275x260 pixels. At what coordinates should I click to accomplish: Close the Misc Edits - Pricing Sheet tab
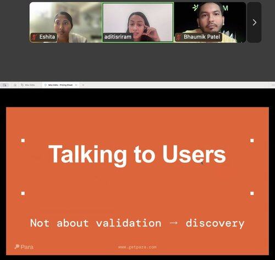coord(76,85)
